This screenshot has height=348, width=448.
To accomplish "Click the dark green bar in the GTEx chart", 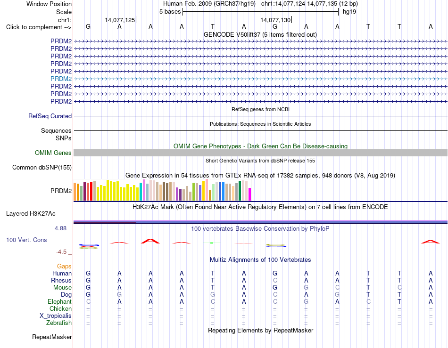I will [x=240, y=191].
